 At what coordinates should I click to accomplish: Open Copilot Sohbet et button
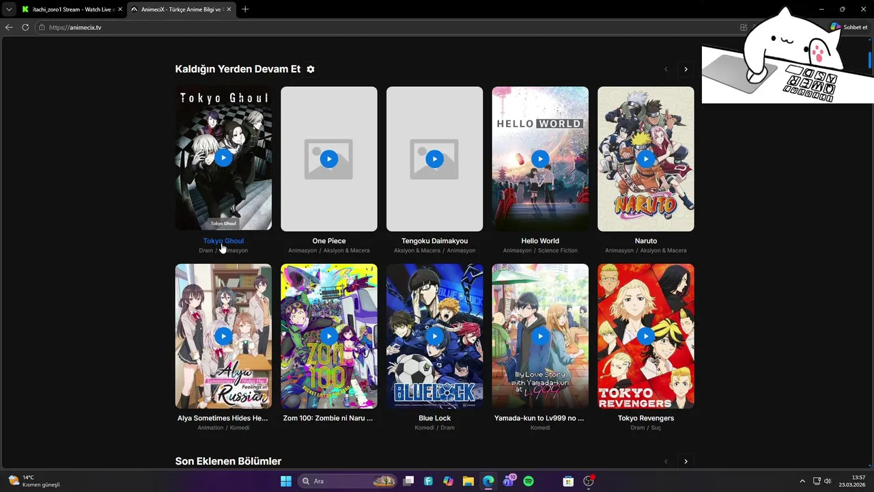(849, 27)
